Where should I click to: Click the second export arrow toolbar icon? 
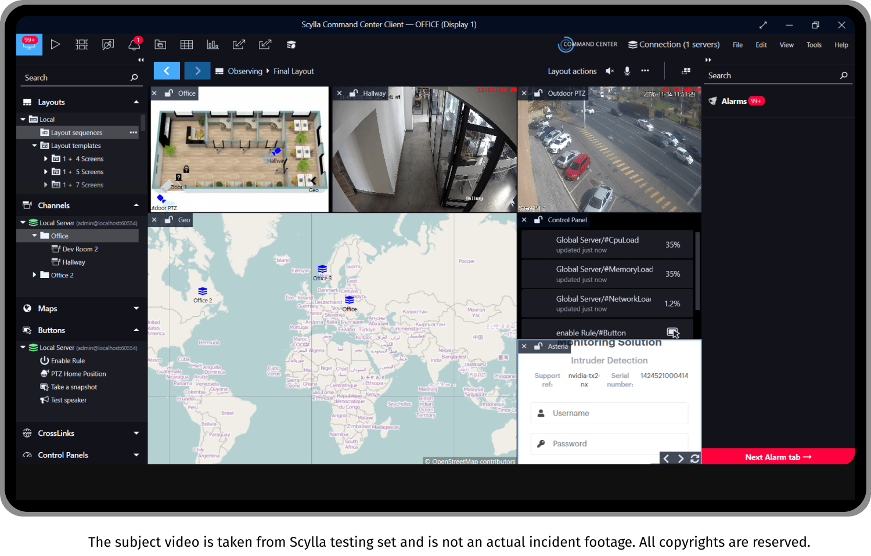(x=265, y=45)
